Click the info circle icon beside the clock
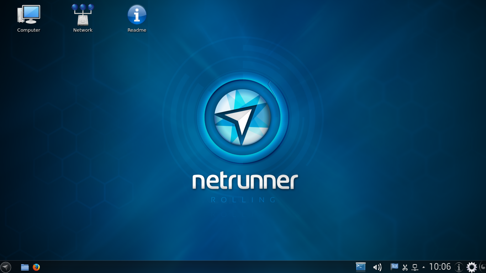This screenshot has width=486, height=273. 459,267
